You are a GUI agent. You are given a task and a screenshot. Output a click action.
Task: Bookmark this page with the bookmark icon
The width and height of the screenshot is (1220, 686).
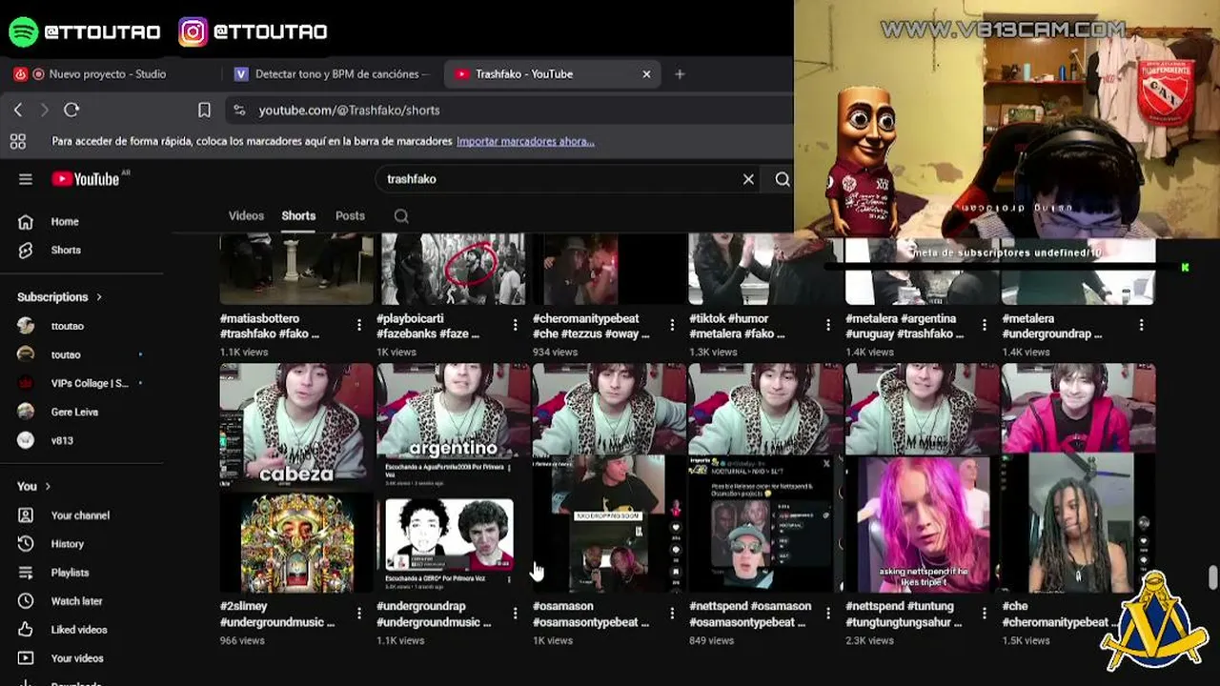(204, 111)
